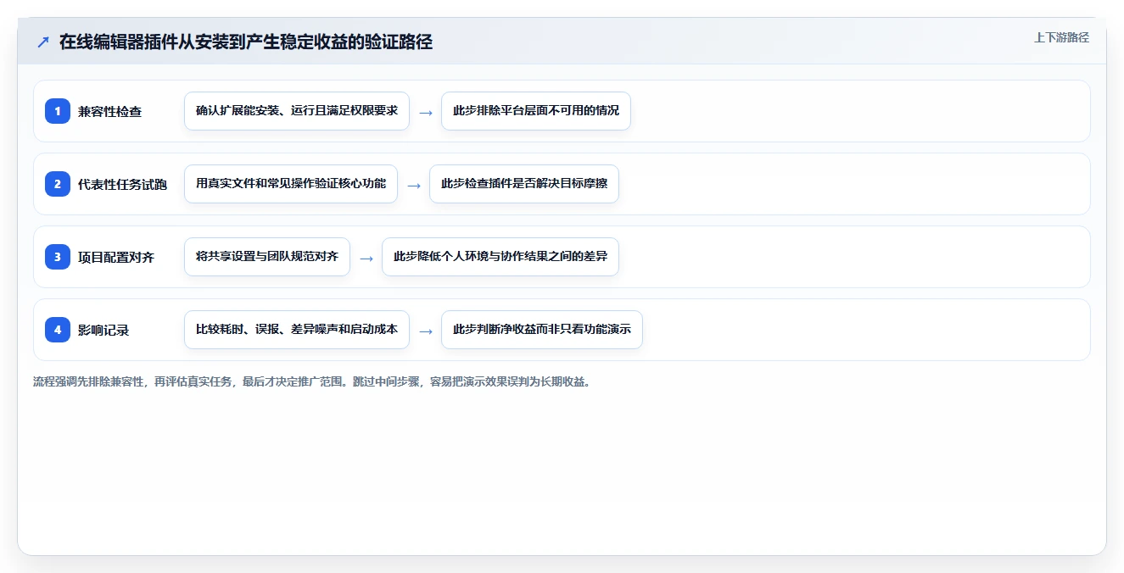Viewport: 1124px width, 573px height.
Task: Click the 项目配置对齐 step label
Action: pyautogui.click(x=116, y=258)
